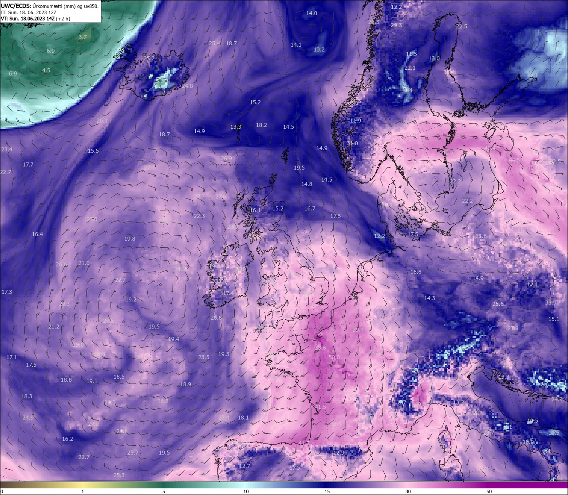Image resolution: width=568 pixels, height=495 pixels.
Task: Click the 25.3 value label
Action: [119, 475]
